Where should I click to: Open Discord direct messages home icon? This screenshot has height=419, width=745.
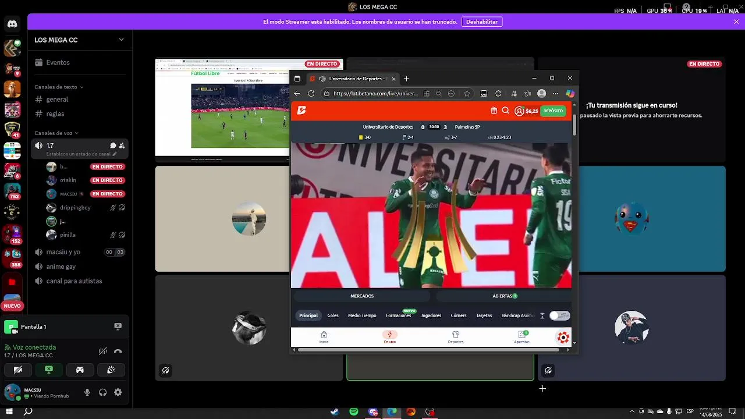point(12,24)
